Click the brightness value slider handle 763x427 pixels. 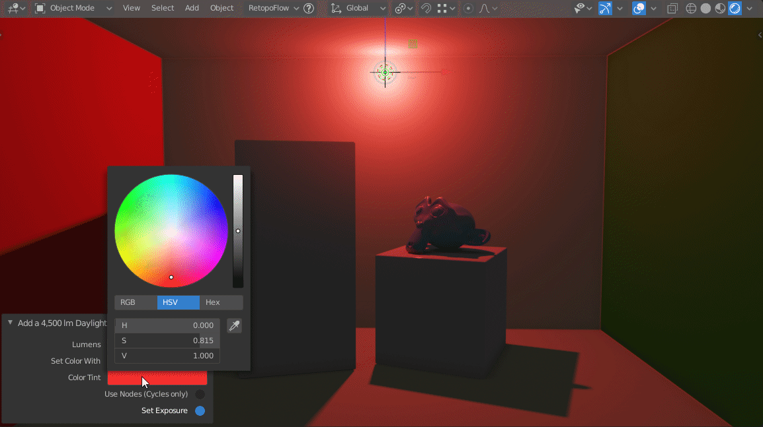click(238, 231)
